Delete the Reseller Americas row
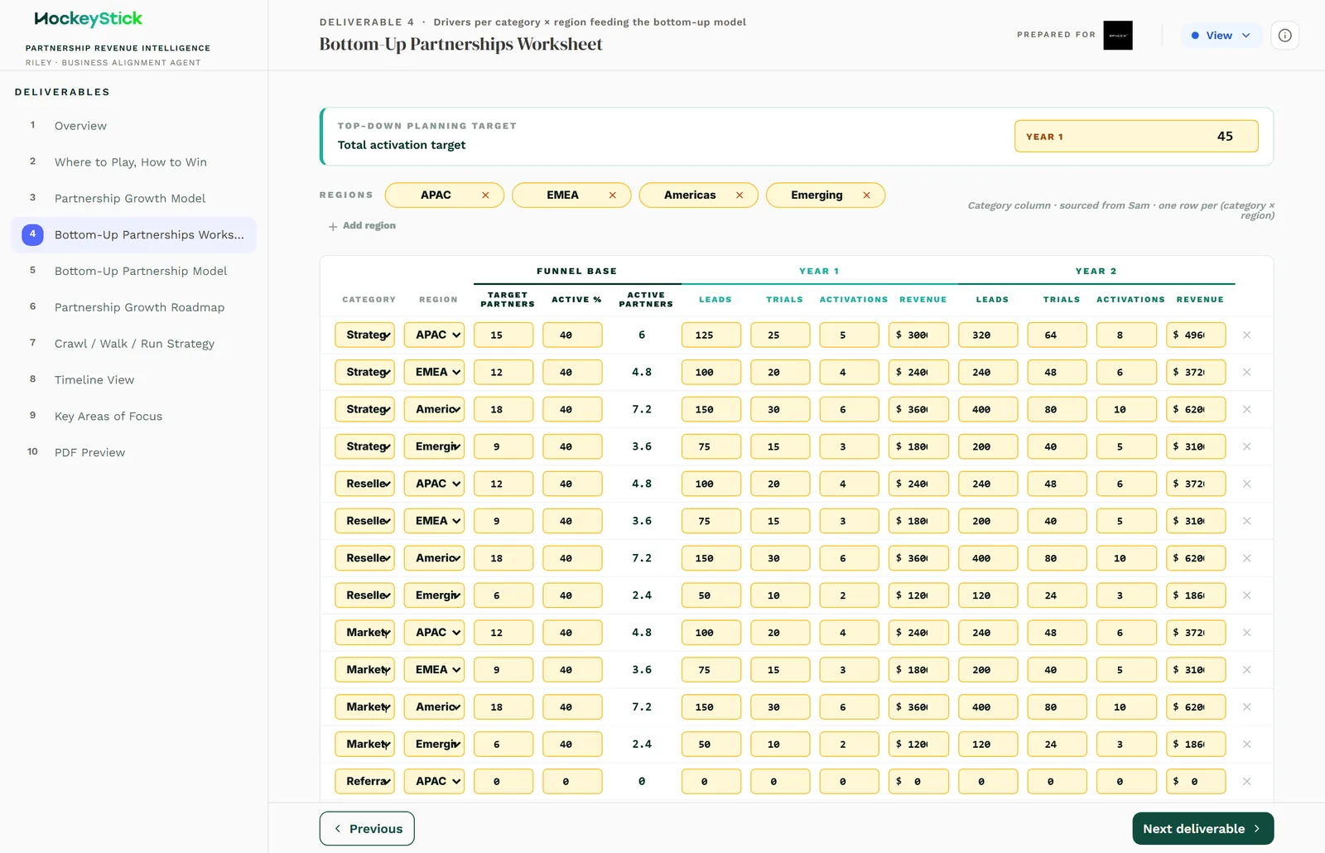 pyautogui.click(x=1246, y=558)
